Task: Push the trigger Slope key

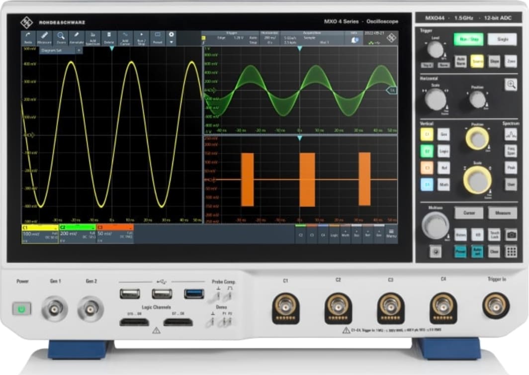Action: pos(494,61)
